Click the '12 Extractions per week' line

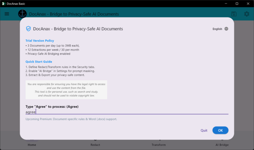(x=53, y=50)
